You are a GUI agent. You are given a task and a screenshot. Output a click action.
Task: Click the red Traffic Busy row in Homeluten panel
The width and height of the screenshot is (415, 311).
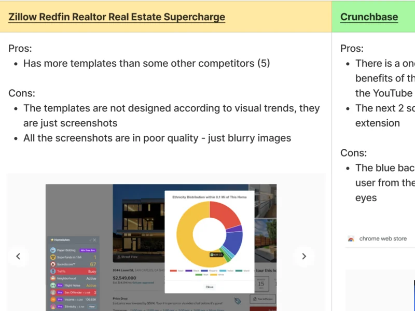(x=73, y=271)
